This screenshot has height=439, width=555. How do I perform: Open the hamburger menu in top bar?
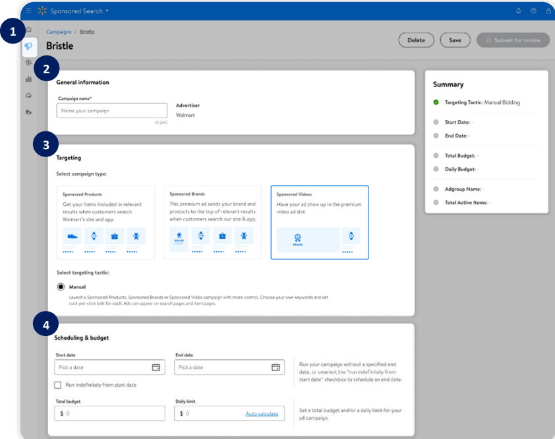pos(28,11)
